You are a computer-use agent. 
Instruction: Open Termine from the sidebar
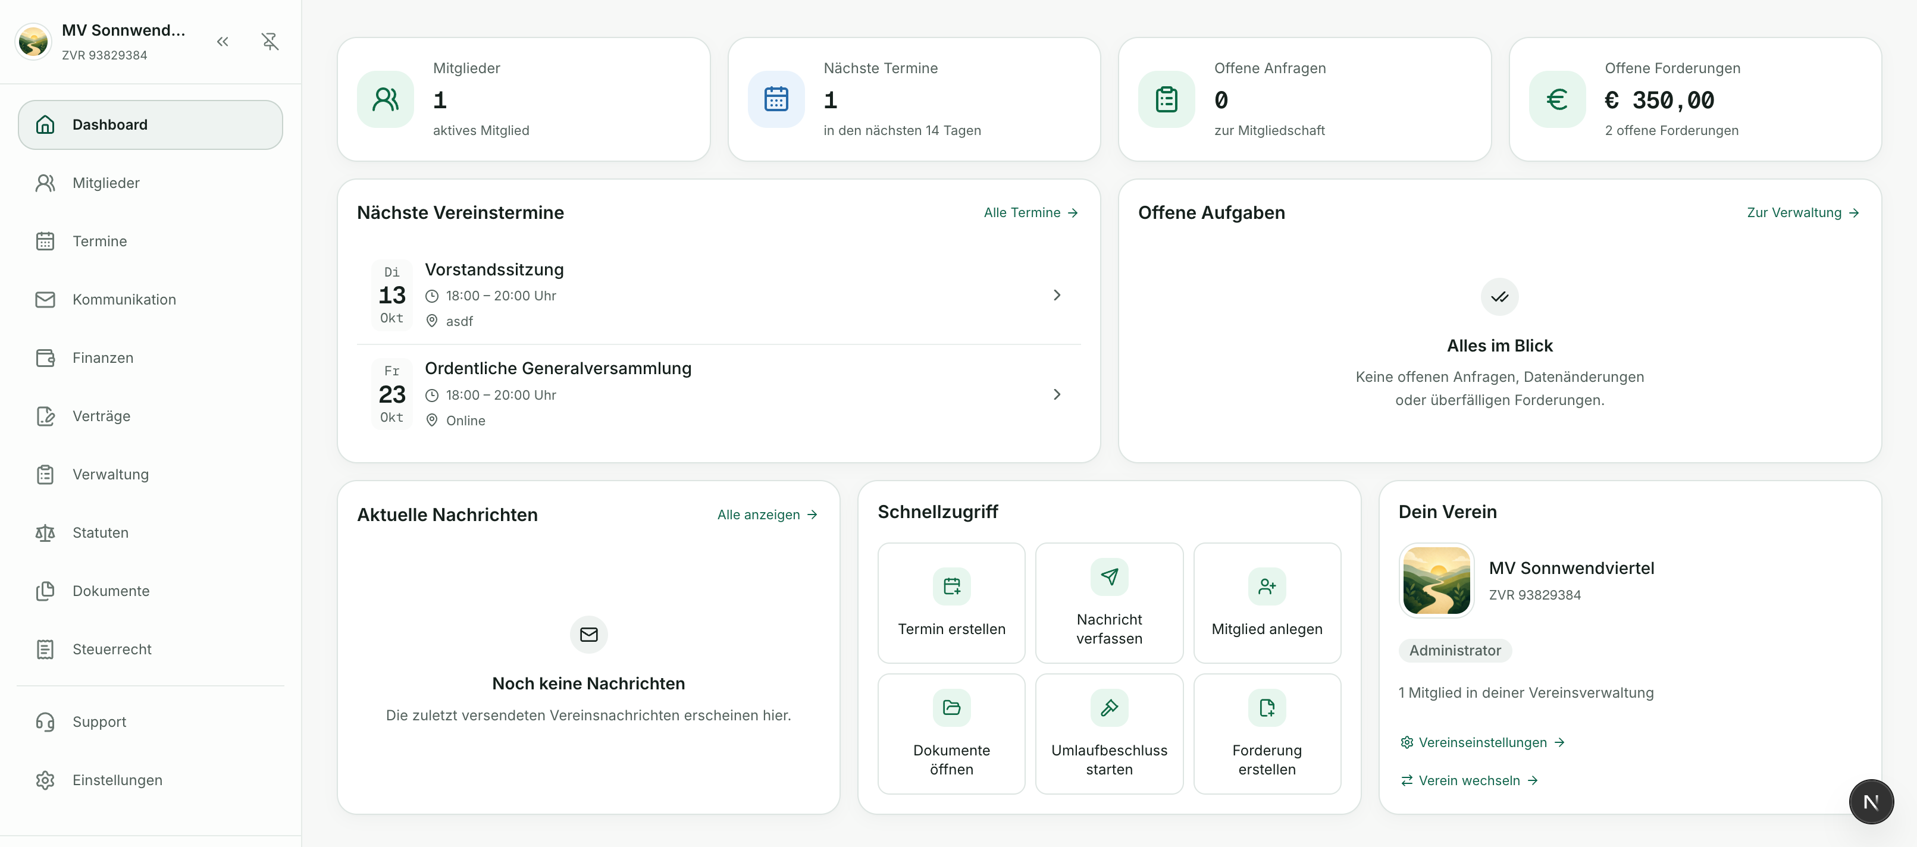pyautogui.click(x=151, y=241)
